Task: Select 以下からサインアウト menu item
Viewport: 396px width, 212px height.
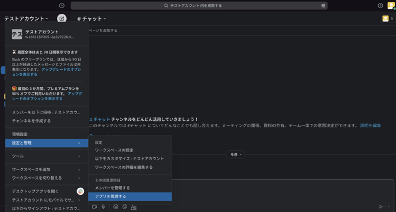Action: point(47,209)
